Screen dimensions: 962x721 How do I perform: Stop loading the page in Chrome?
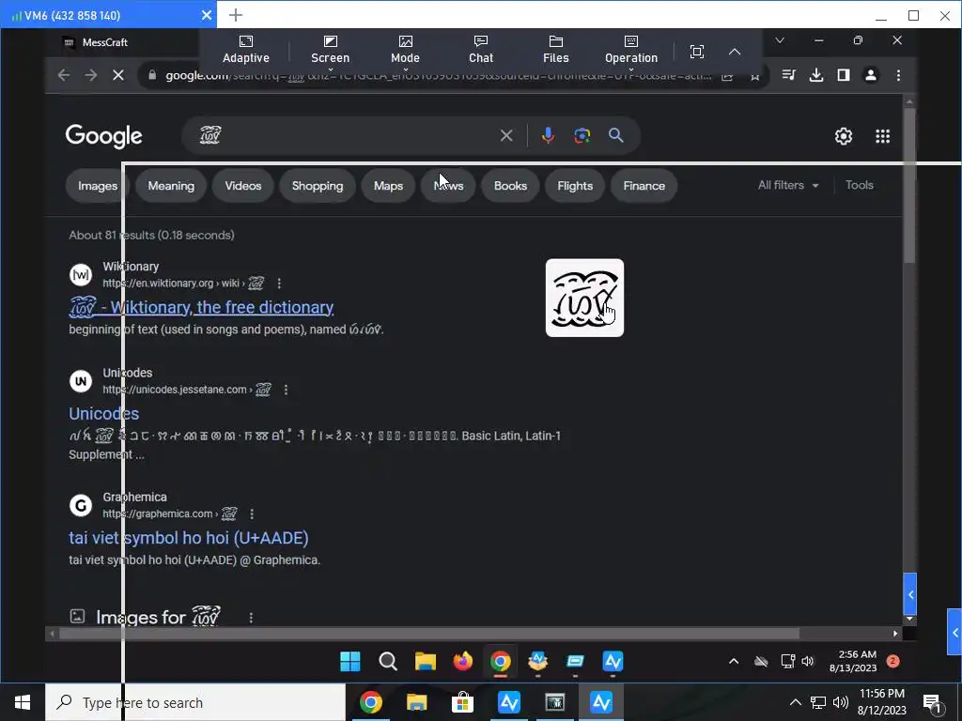(x=118, y=75)
